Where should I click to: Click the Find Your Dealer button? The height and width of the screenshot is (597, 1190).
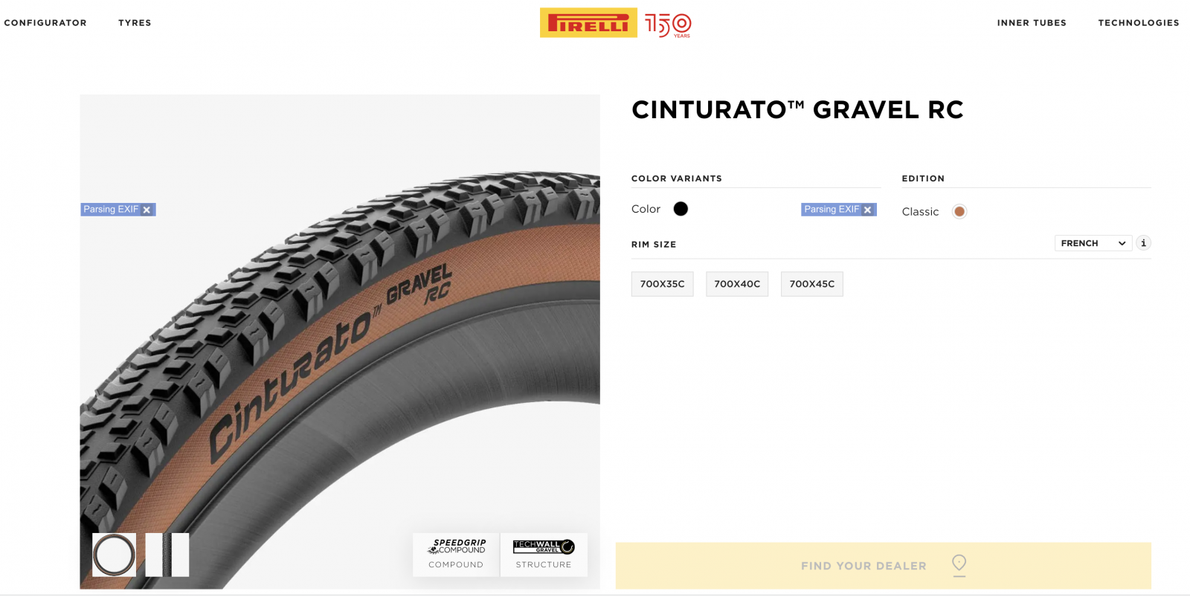point(883,566)
